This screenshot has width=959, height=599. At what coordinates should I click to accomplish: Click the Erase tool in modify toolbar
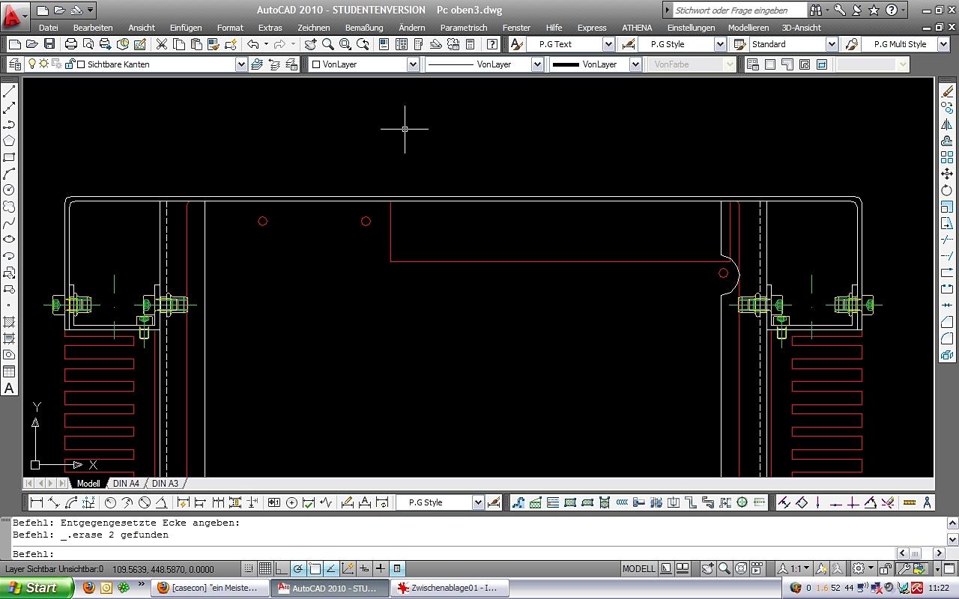947,91
